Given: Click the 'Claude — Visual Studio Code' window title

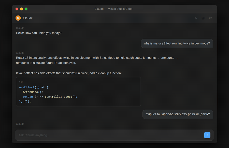Looking at the screenshot, I should coord(113,9).
